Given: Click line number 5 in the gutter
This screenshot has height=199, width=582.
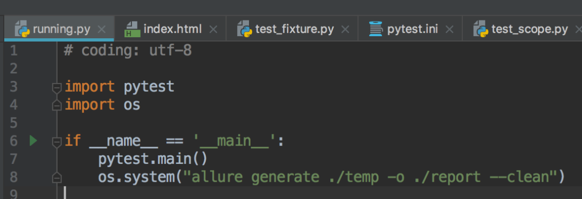Looking at the screenshot, I should click(13, 123).
